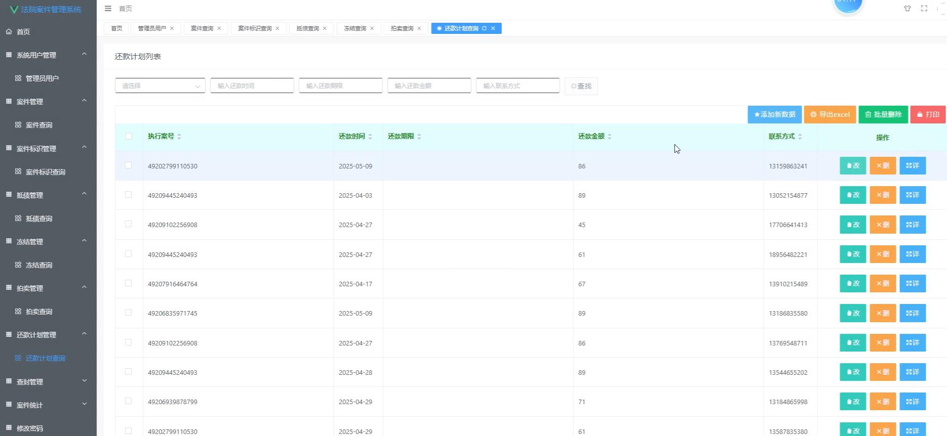Close the 抵债查询 tab
947x436 pixels.
pyautogui.click(x=325, y=28)
